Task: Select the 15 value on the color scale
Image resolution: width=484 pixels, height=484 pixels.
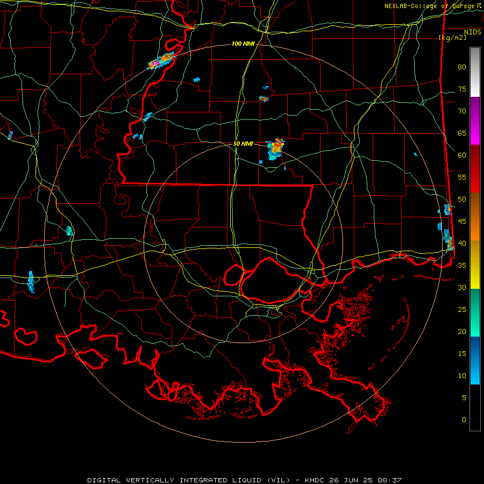Action: (x=462, y=353)
